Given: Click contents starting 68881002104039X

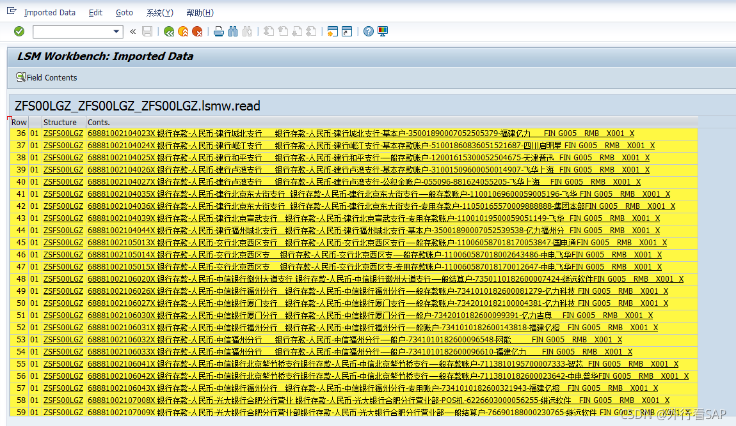Looking at the screenshot, I should (374, 218).
